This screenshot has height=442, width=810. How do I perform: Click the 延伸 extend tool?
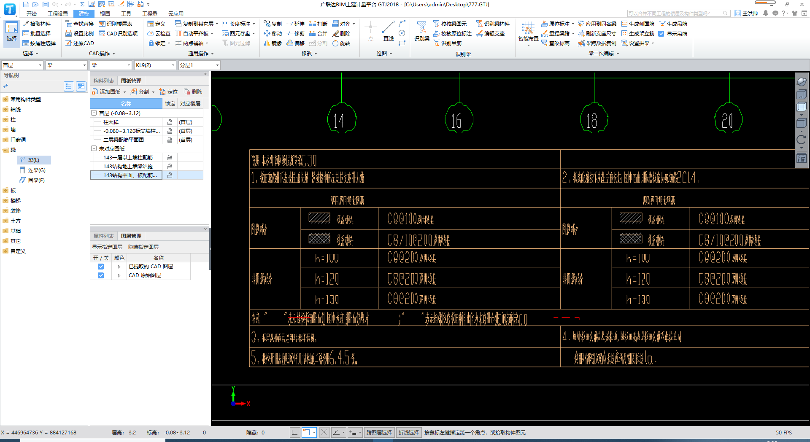[x=295, y=24]
